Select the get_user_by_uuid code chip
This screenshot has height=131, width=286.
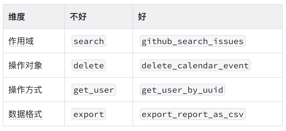[182, 90]
